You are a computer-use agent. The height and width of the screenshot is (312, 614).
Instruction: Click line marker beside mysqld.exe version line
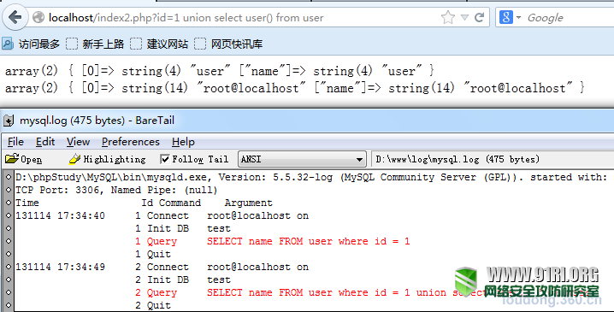pyautogui.click(x=9, y=177)
